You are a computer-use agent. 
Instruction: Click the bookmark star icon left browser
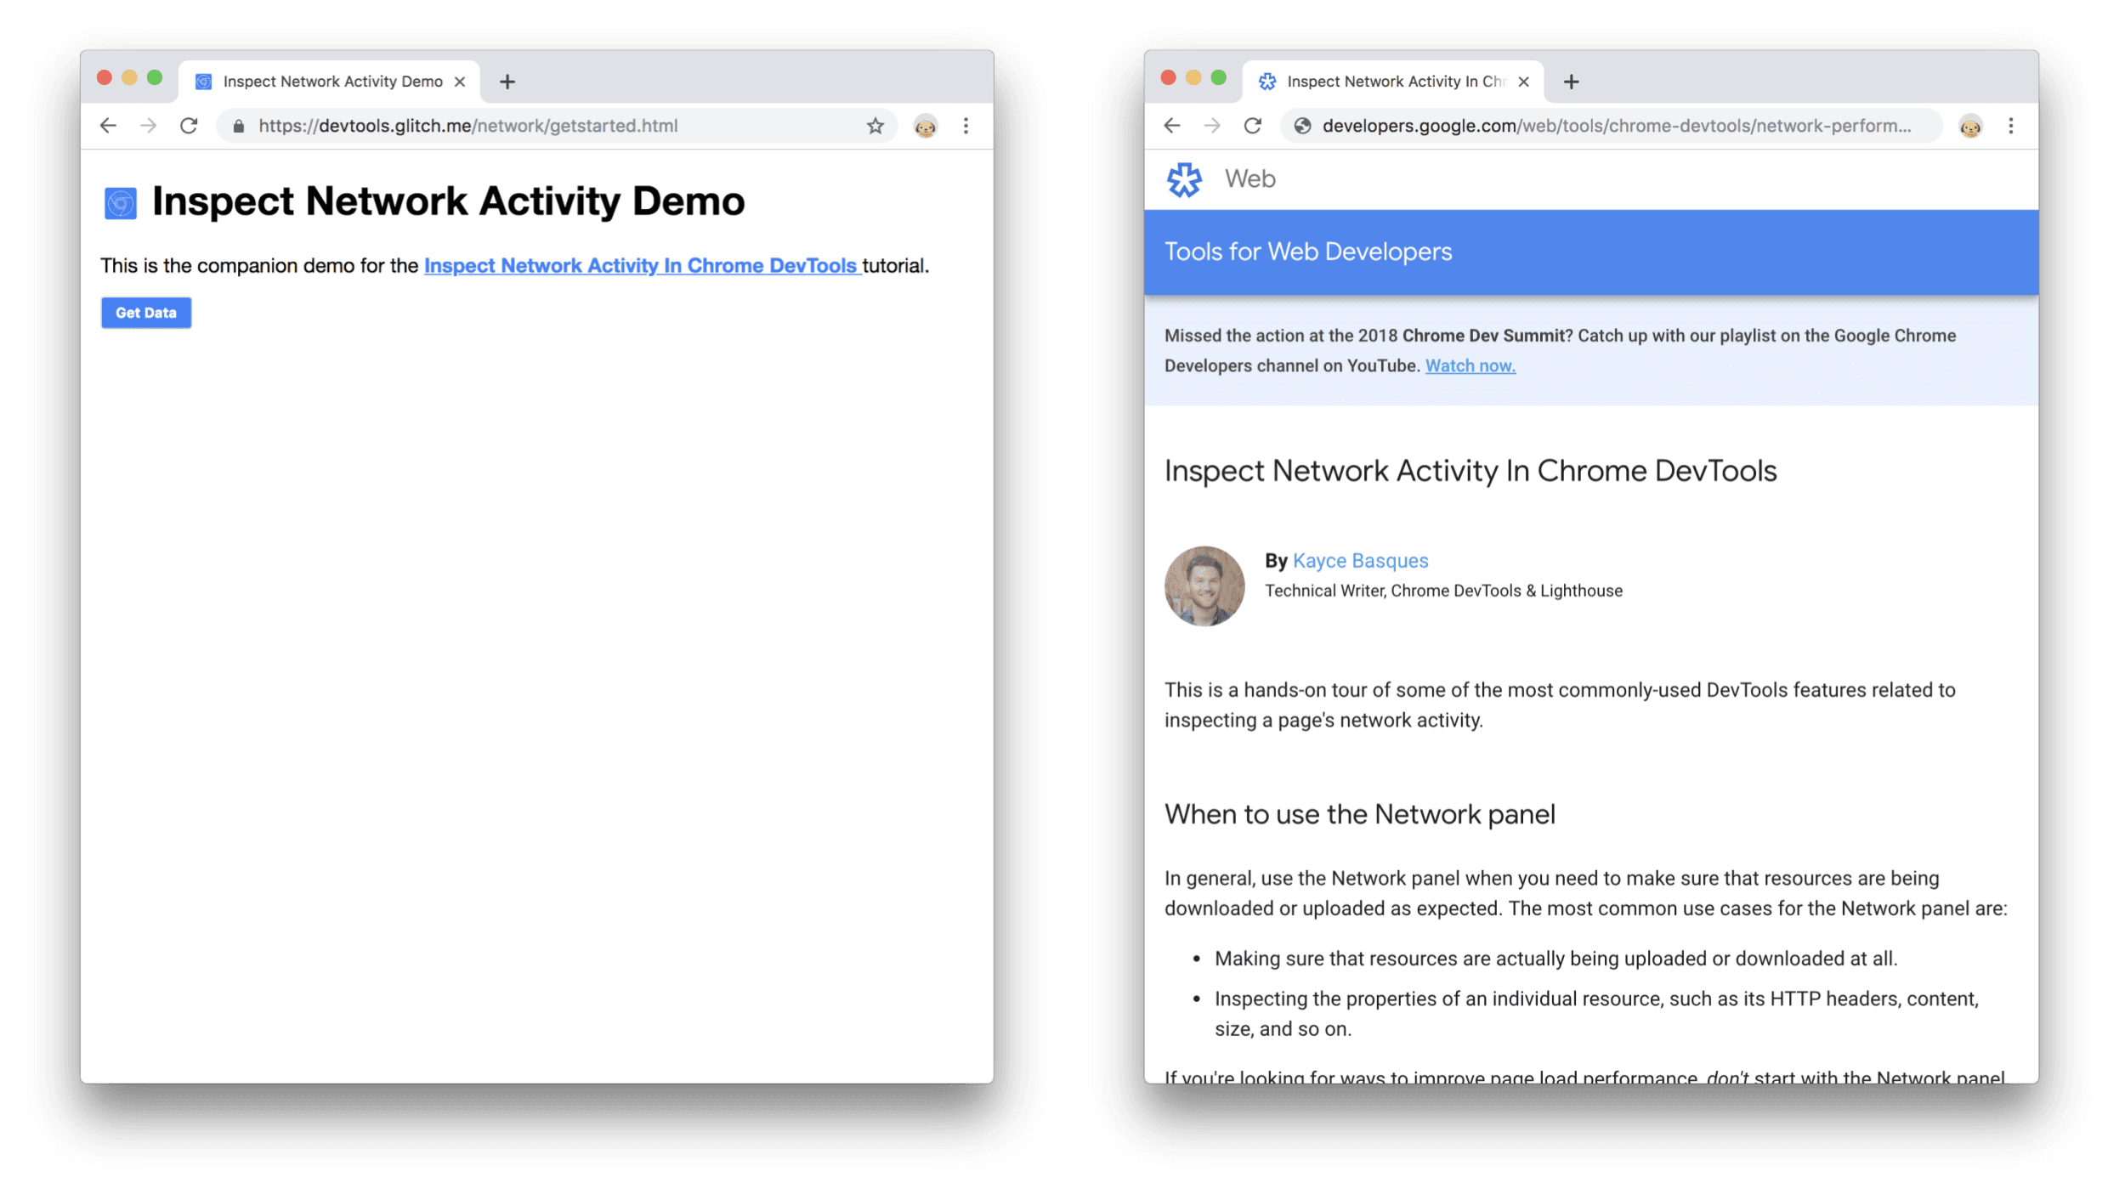tap(875, 126)
